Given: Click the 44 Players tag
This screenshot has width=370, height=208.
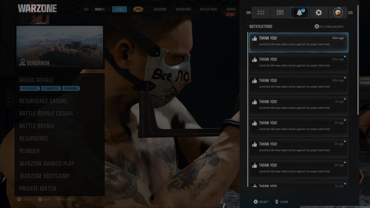Looking at the screenshot, I should tap(30, 88).
